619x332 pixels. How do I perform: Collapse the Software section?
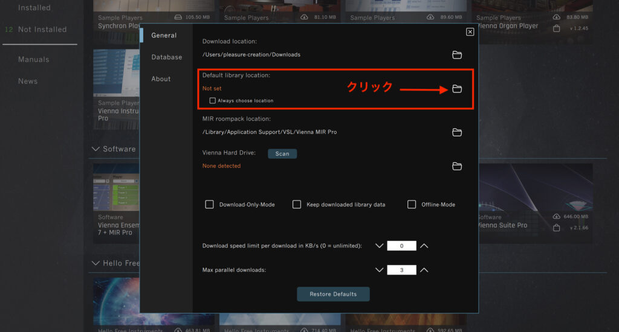tap(95, 148)
